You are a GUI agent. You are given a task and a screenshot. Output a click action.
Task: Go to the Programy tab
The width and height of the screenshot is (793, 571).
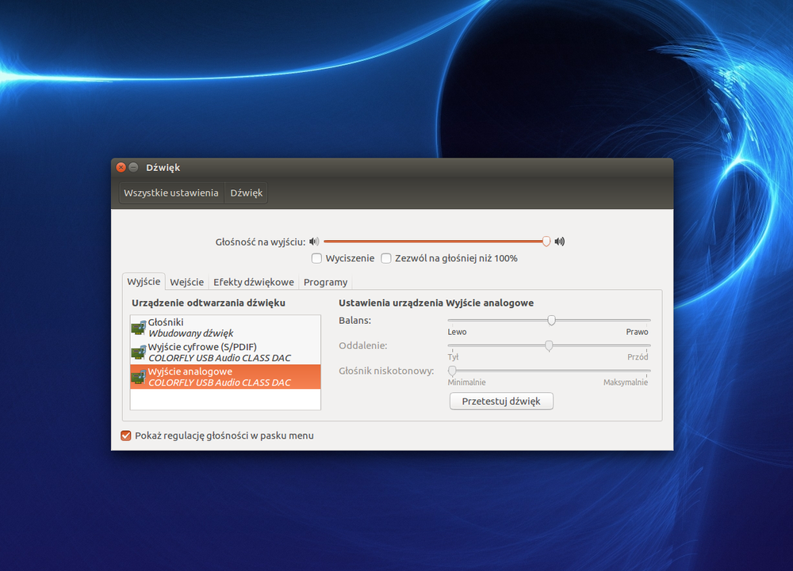[325, 282]
